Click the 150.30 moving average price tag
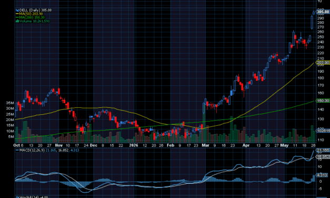The width and height of the screenshot is (330, 198). pyautogui.click(x=323, y=101)
